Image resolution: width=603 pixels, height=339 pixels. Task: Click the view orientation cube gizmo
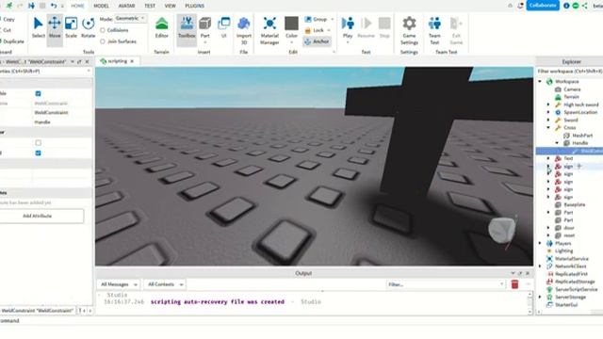click(501, 230)
